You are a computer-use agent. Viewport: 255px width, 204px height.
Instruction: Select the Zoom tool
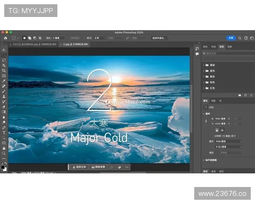(4, 153)
